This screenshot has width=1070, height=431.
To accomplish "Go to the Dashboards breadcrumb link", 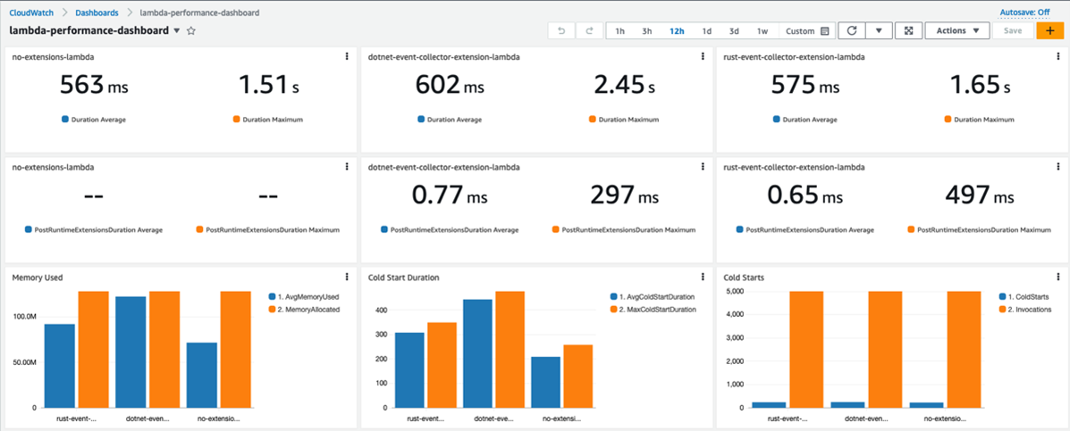I will pyautogui.click(x=97, y=13).
